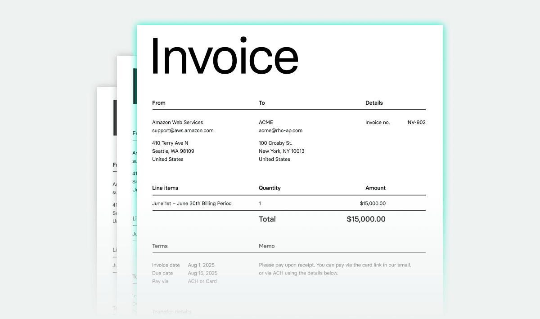Select the To section header
The width and height of the screenshot is (540, 319).
[x=261, y=102]
